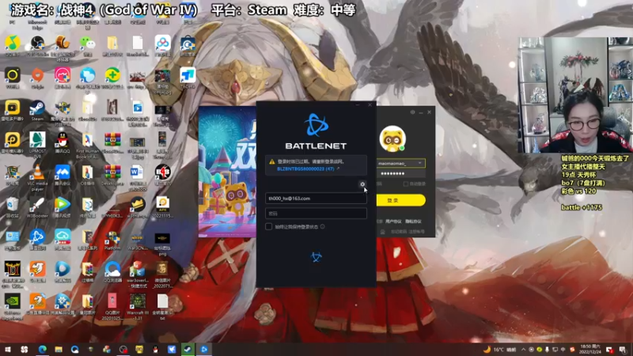Click the raccoon avatar picture
This screenshot has height=356, width=633.
coord(392,139)
